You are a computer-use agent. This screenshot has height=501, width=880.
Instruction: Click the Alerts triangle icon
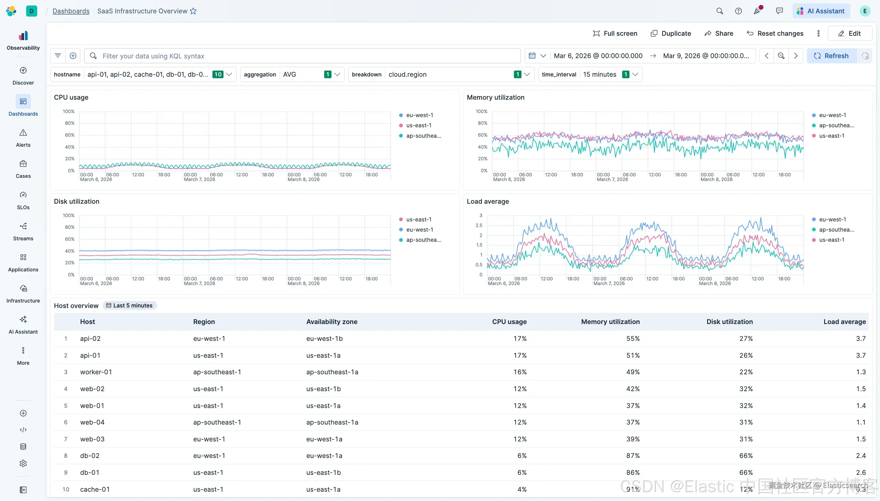click(x=23, y=133)
